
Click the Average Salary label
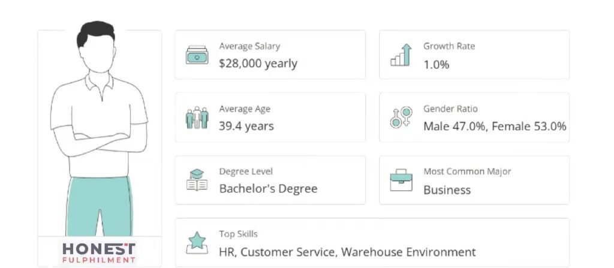point(249,46)
